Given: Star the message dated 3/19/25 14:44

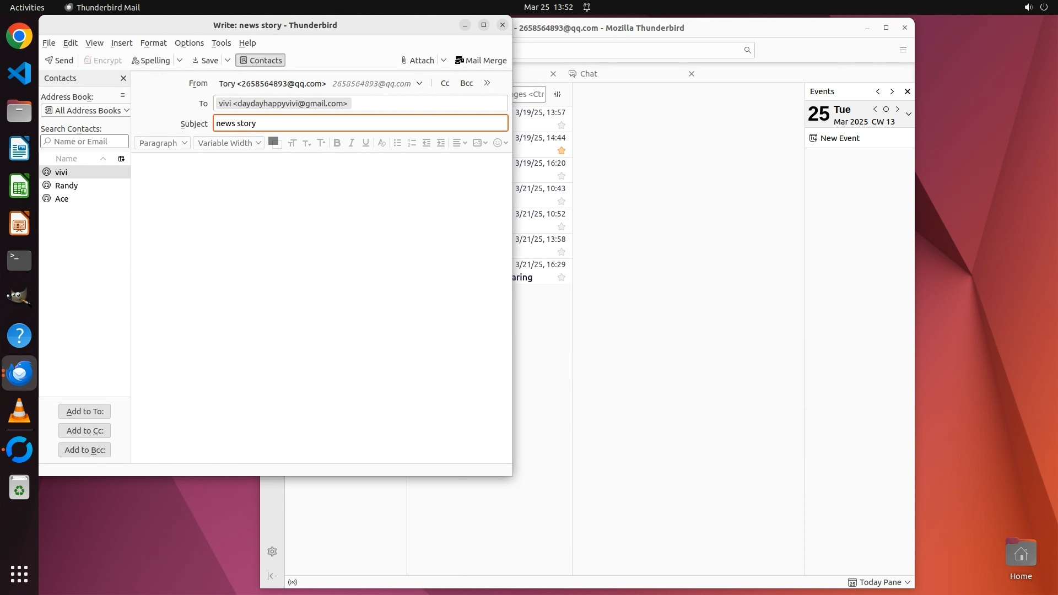Looking at the screenshot, I should coord(562,150).
